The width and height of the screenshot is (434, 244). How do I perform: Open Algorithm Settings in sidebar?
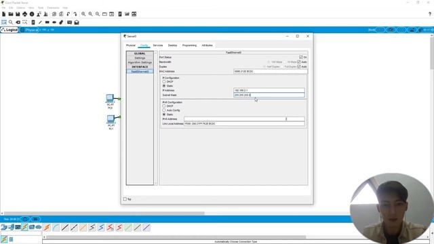click(140, 62)
